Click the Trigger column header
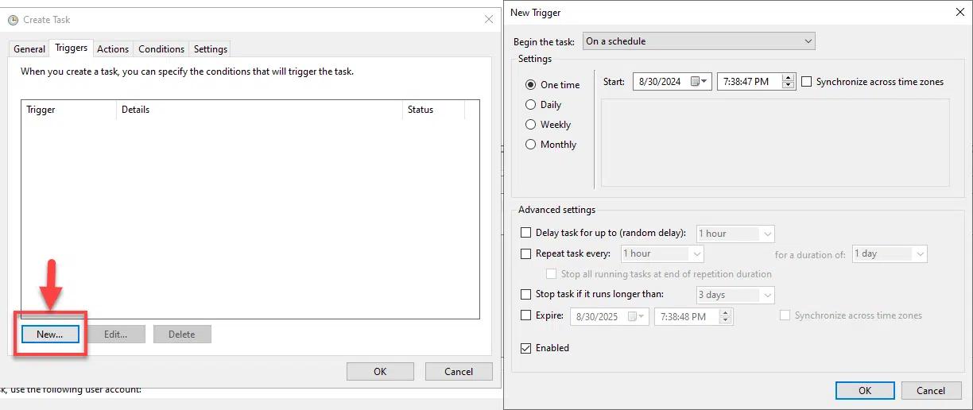973x410 pixels. point(68,110)
